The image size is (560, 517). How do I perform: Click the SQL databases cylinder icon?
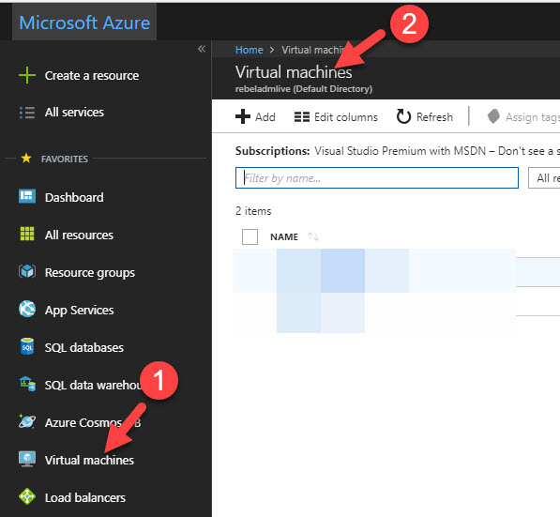[27, 346]
